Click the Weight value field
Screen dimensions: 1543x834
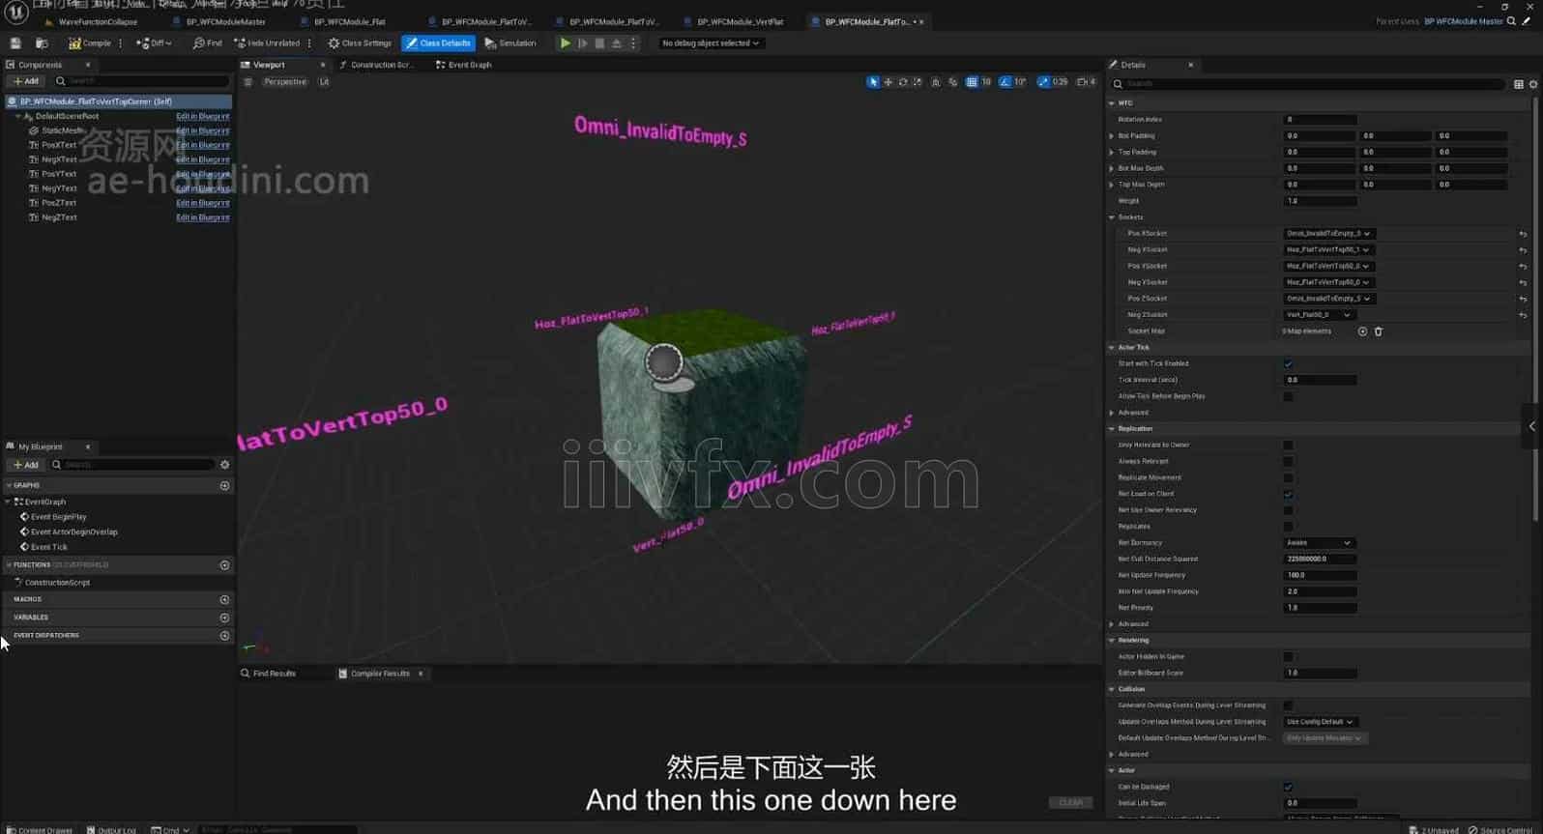tap(1320, 201)
